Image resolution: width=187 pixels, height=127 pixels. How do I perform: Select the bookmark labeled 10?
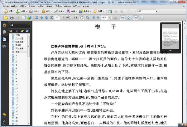[x=17, y=85]
